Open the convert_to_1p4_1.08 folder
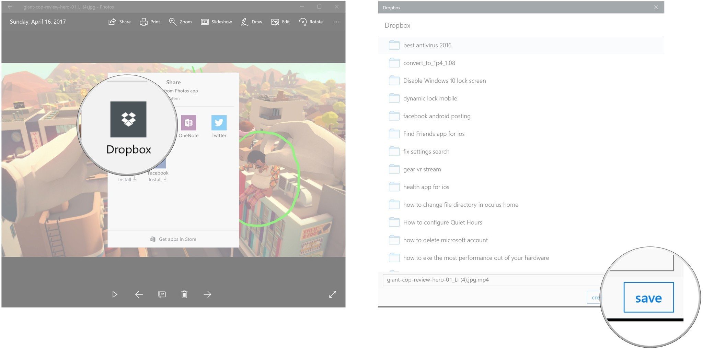 521,63
